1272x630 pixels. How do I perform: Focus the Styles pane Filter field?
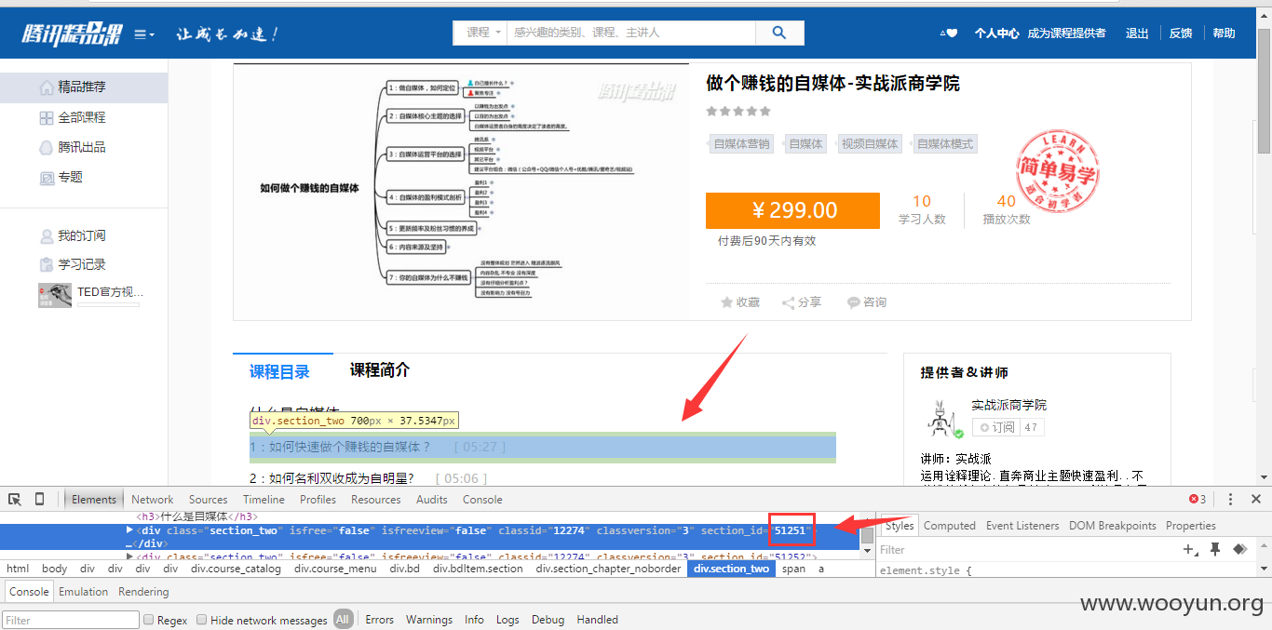click(x=1024, y=549)
